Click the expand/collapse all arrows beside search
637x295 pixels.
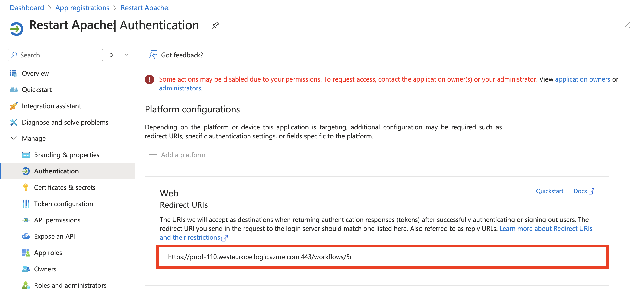coord(111,55)
